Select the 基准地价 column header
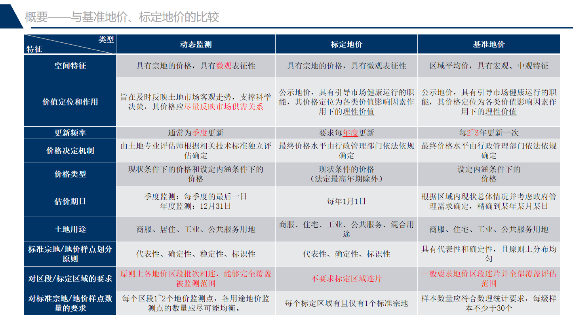573x322 pixels. [489, 44]
